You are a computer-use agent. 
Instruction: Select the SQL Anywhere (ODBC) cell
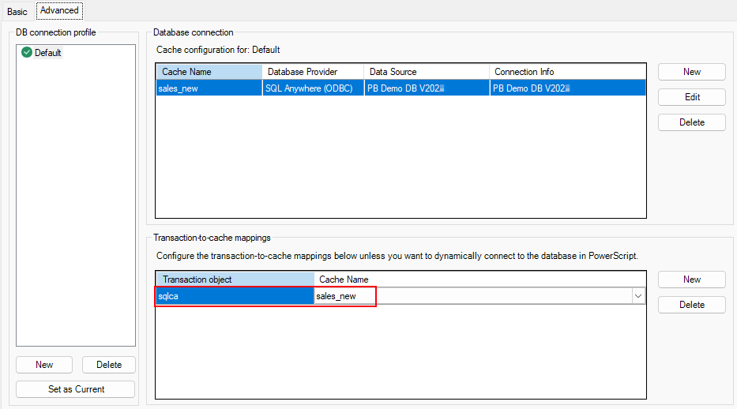pos(312,88)
